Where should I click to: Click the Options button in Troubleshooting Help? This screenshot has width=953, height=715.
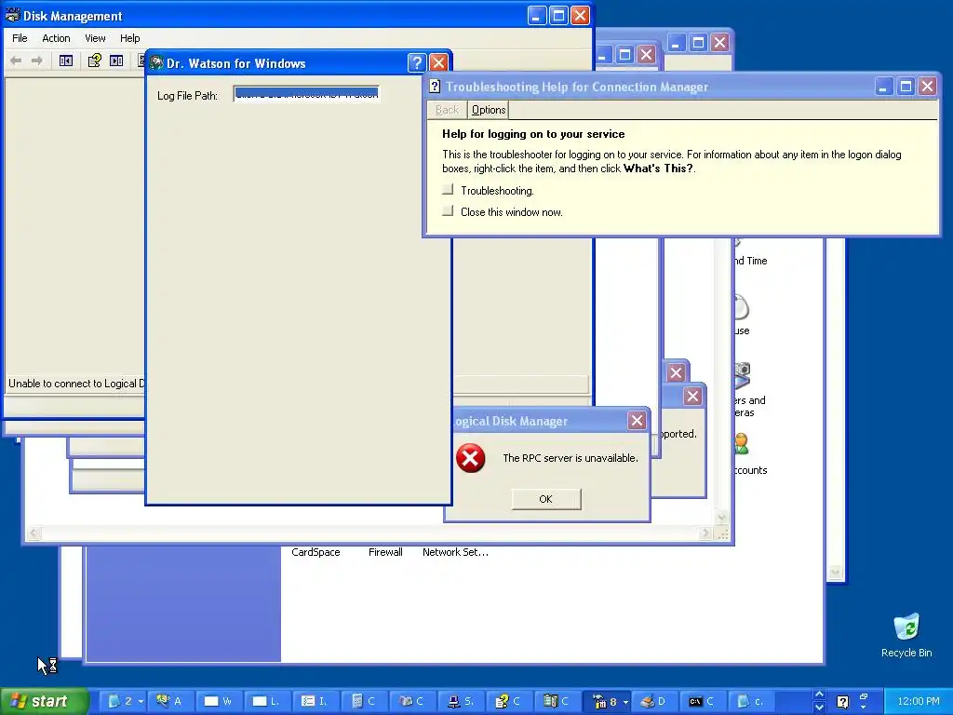(488, 110)
